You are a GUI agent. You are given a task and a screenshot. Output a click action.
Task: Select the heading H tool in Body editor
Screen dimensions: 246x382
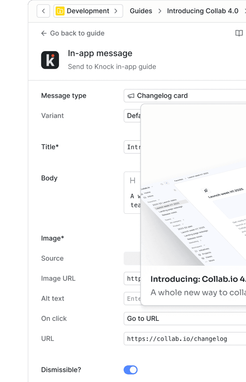point(132,181)
